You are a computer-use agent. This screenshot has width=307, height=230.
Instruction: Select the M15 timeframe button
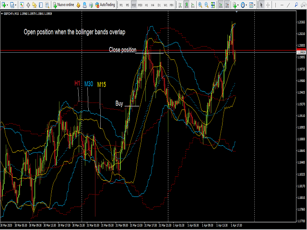[x=134, y=5]
